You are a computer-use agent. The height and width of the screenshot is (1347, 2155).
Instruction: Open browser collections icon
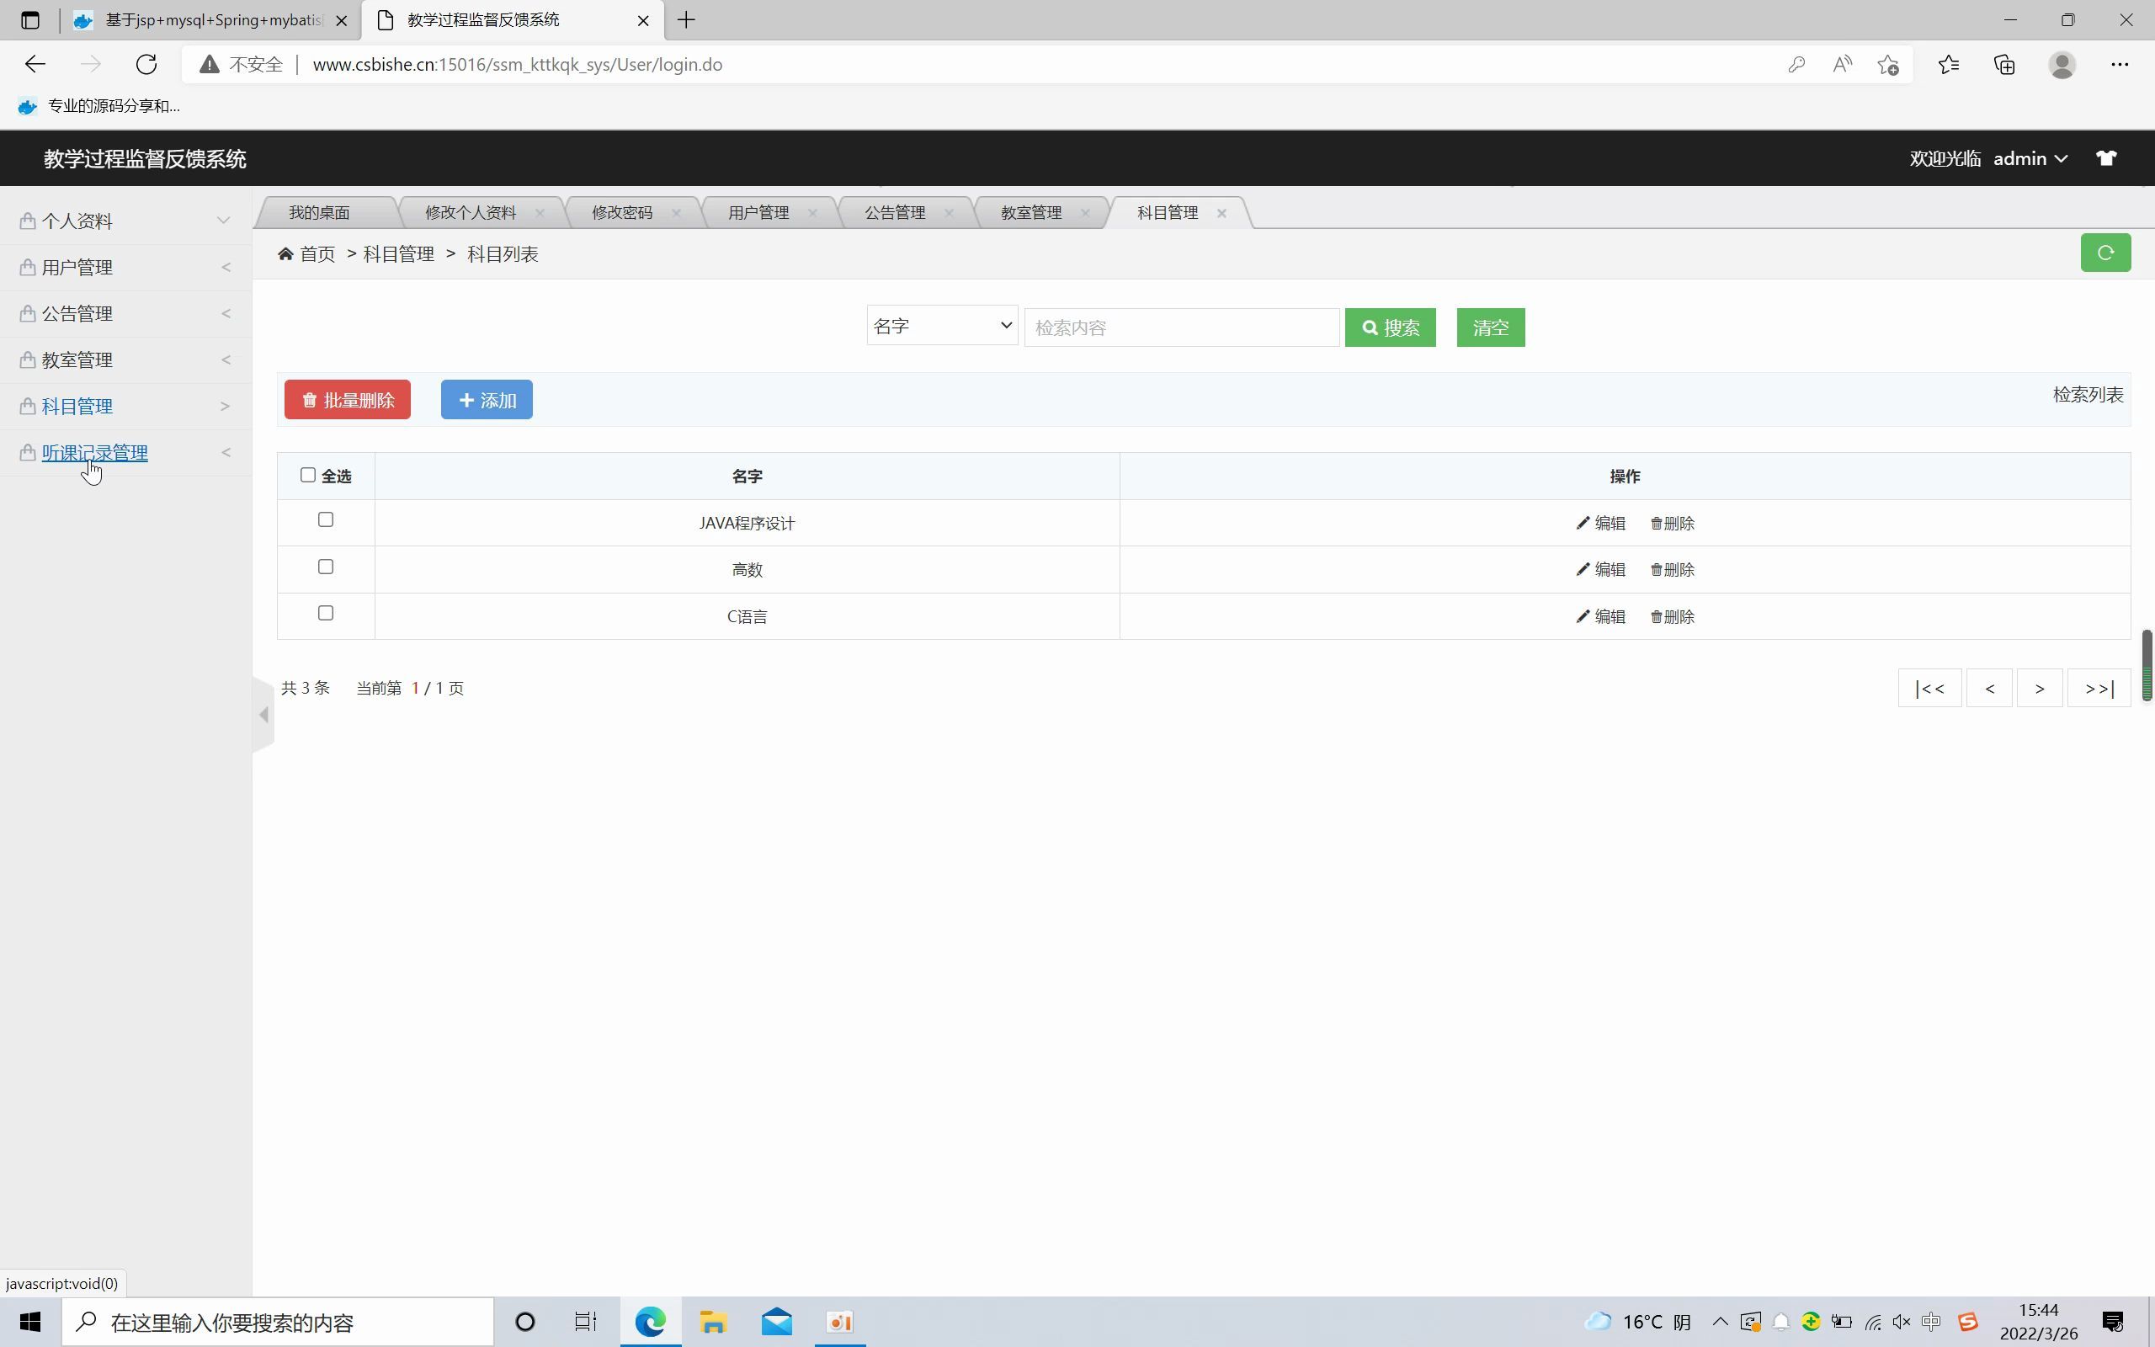[x=2004, y=64]
